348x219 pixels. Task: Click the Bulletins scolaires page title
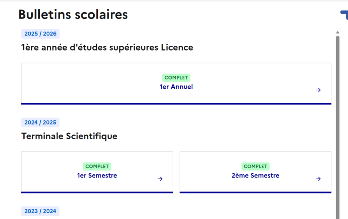pos(73,15)
